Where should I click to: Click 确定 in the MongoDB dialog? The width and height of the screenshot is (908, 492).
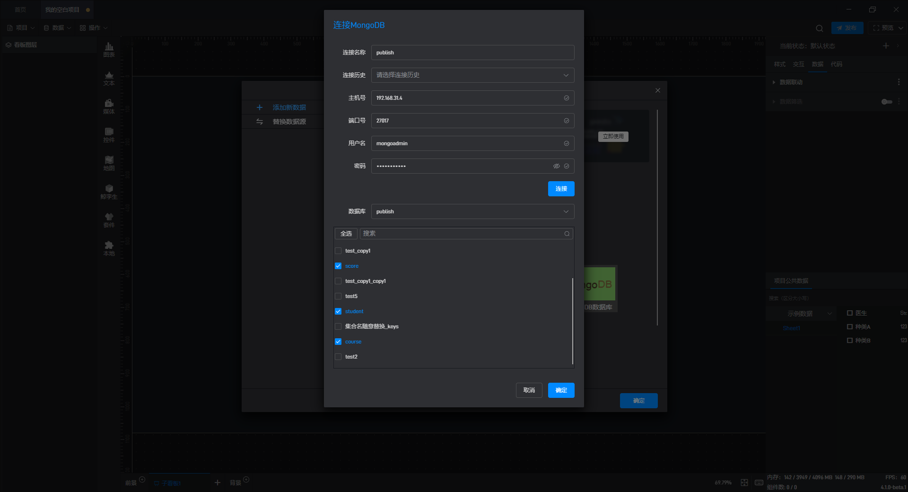pyautogui.click(x=561, y=390)
